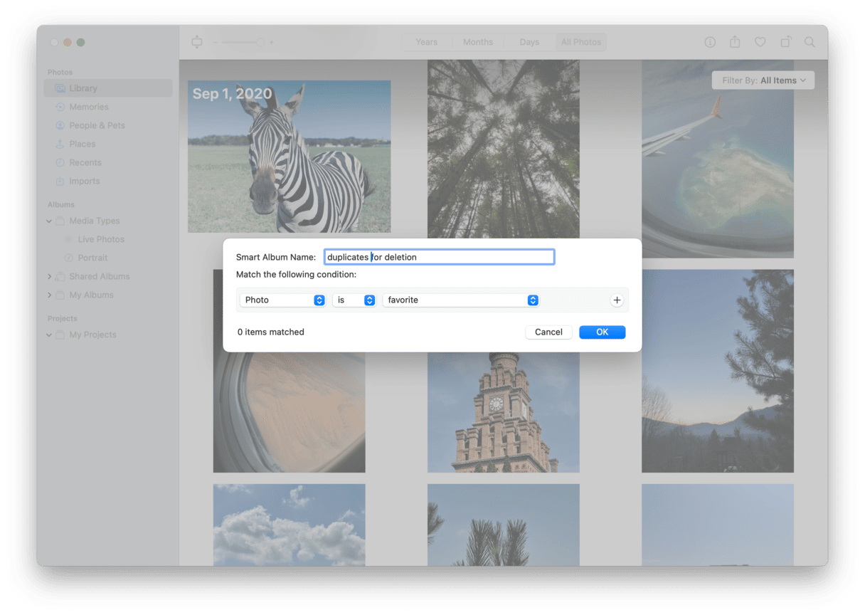The height and width of the screenshot is (615, 865).
Task: Click the aspect ratio zoom icon
Action: [x=197, y=42]
